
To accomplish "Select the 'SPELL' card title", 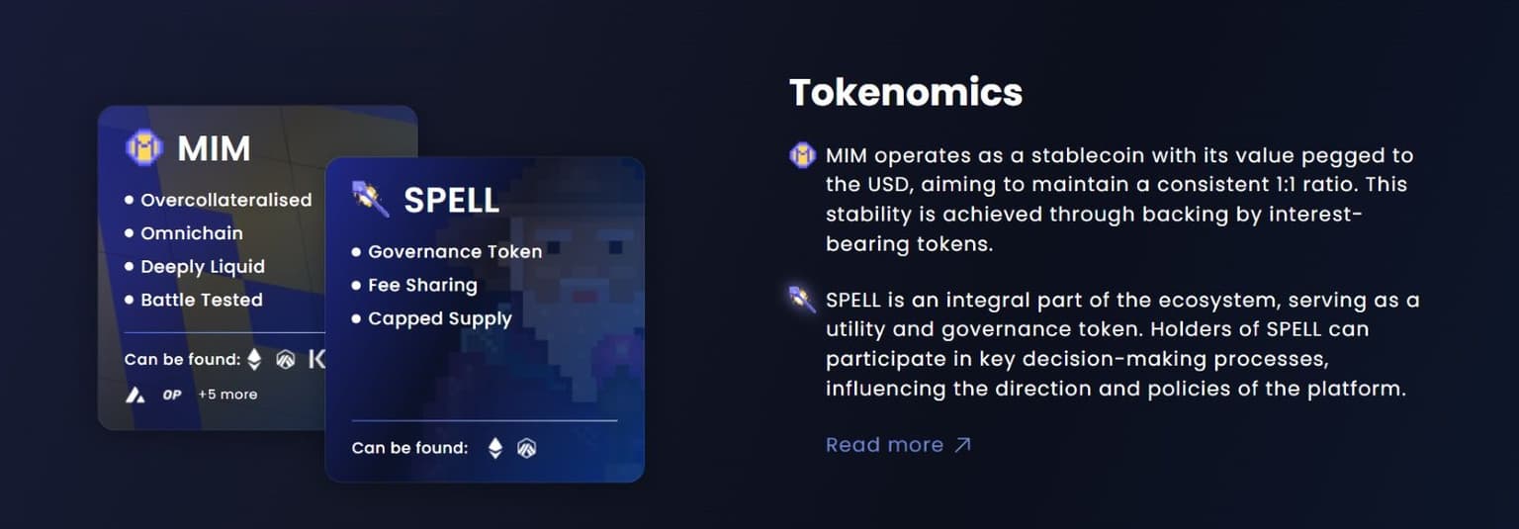I will (x=451, y=200).
